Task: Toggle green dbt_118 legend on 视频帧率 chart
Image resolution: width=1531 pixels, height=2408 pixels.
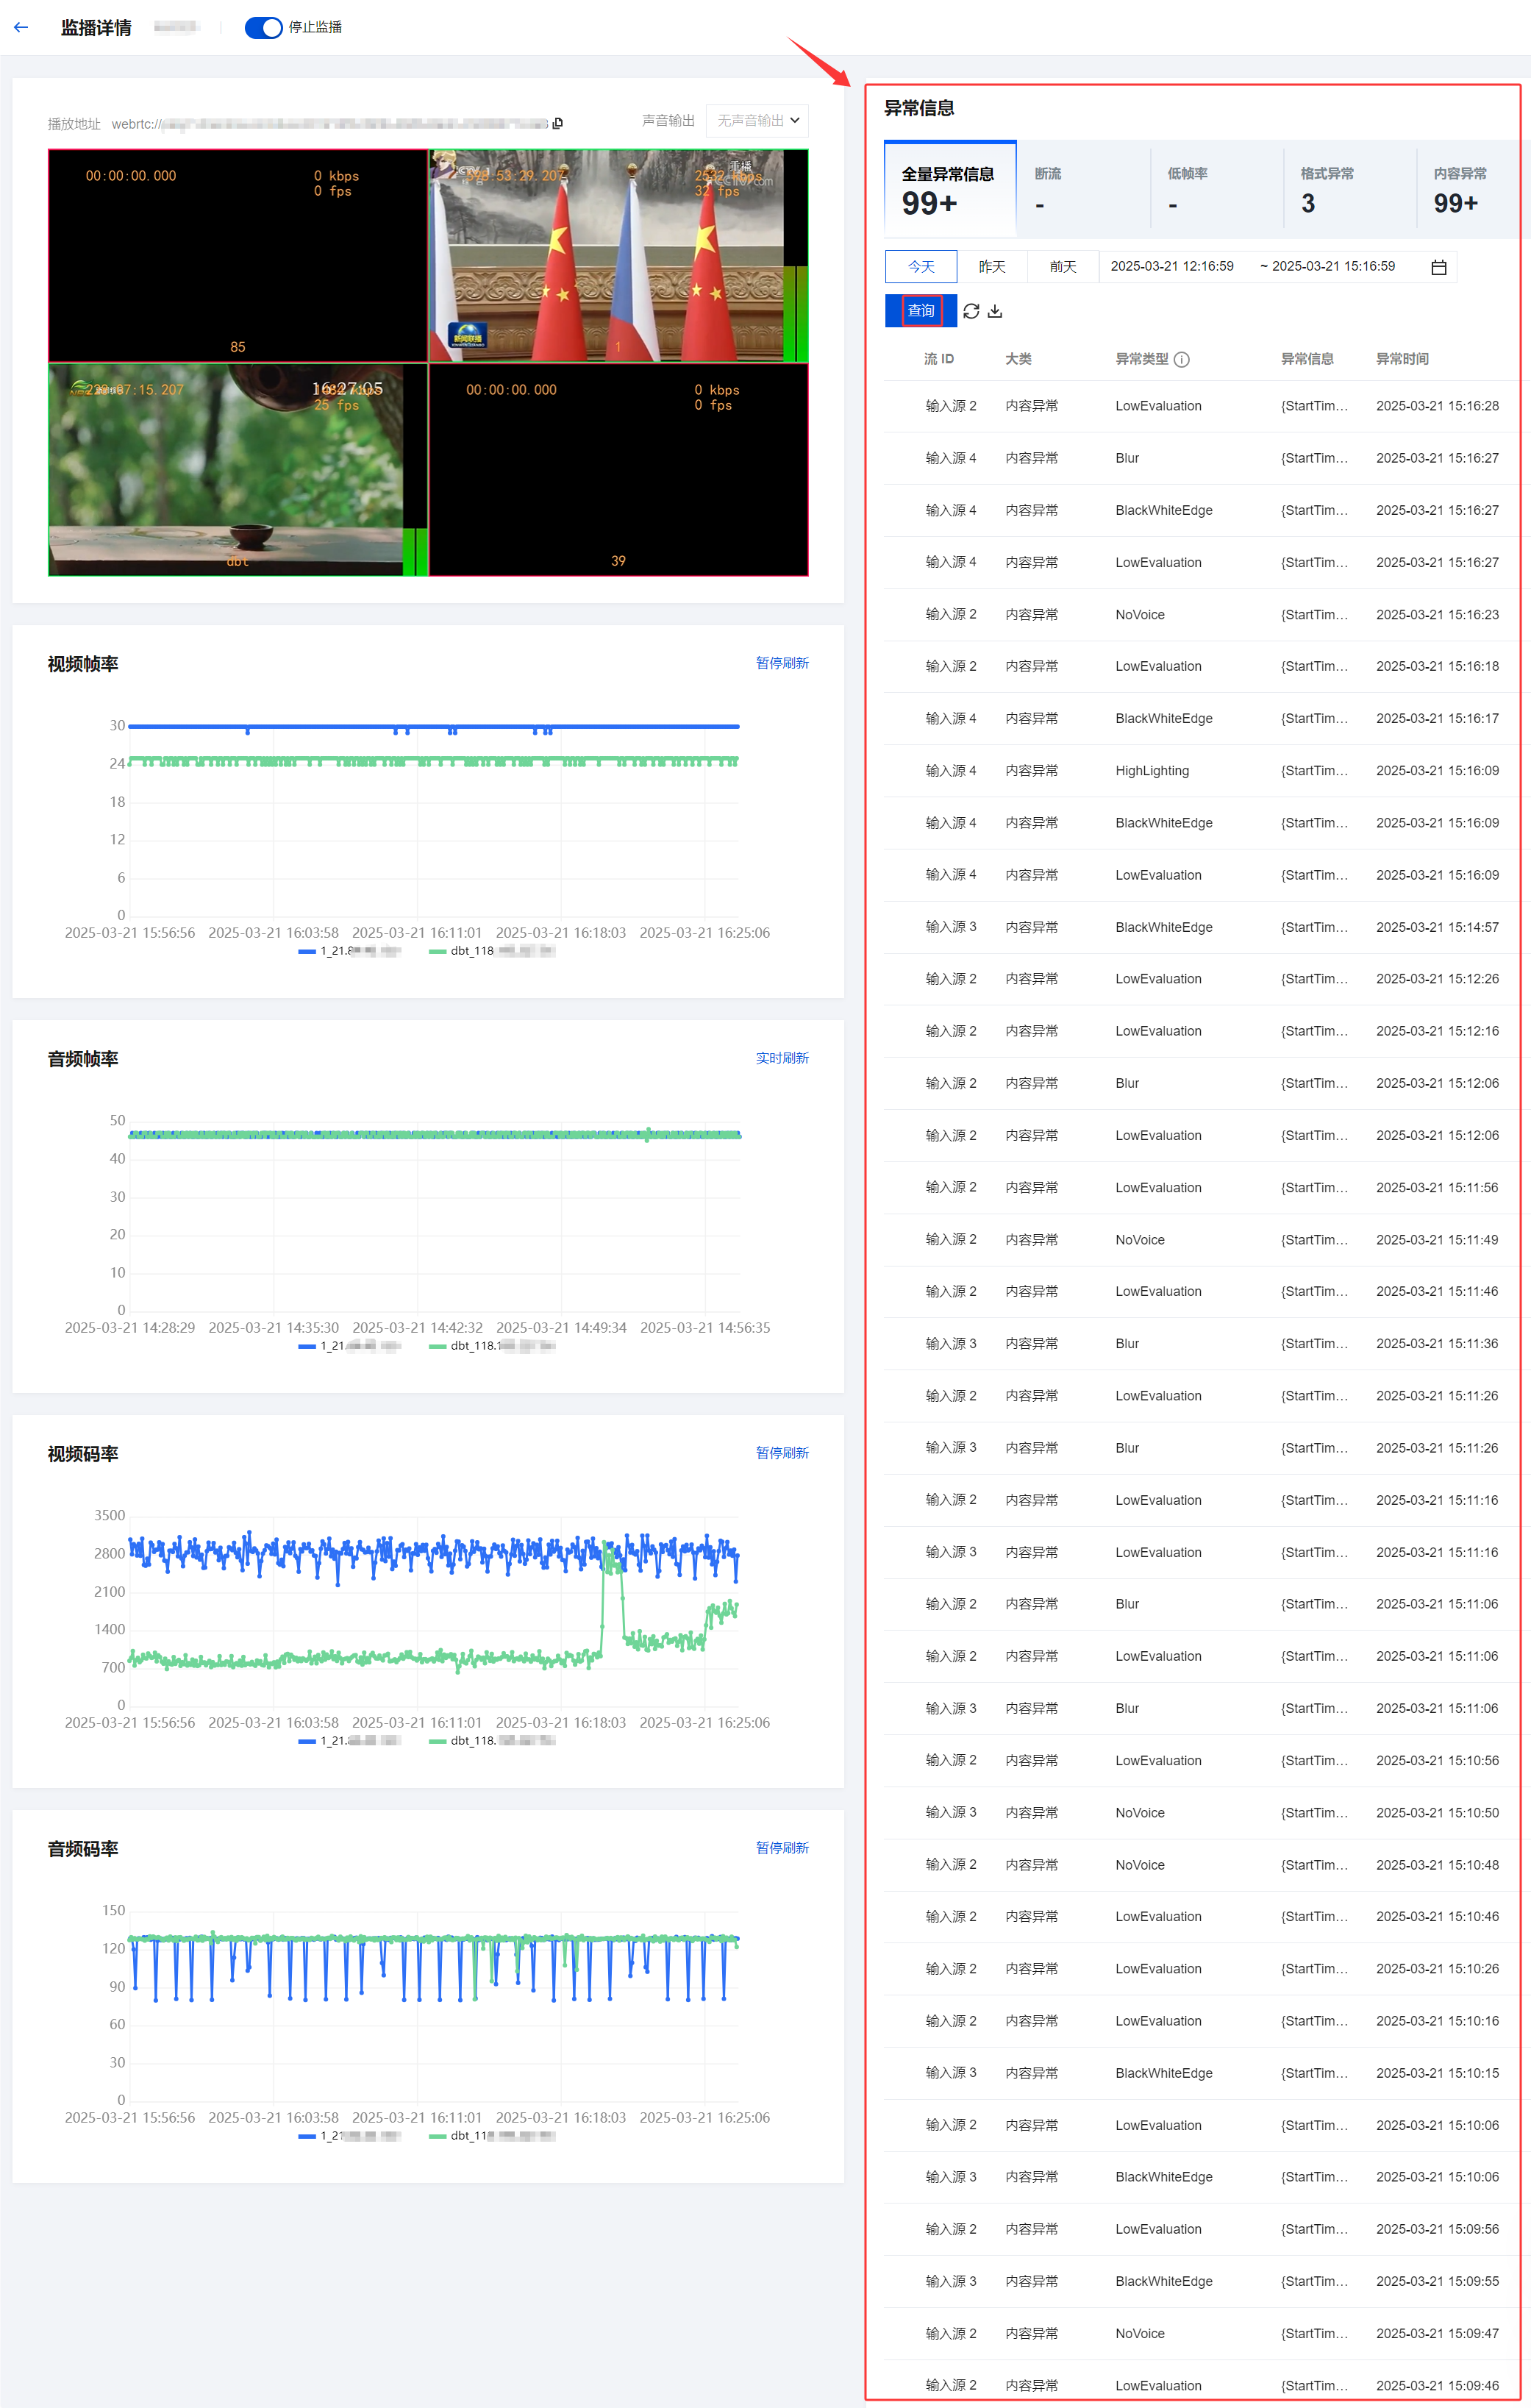Action: coord(491,951)
